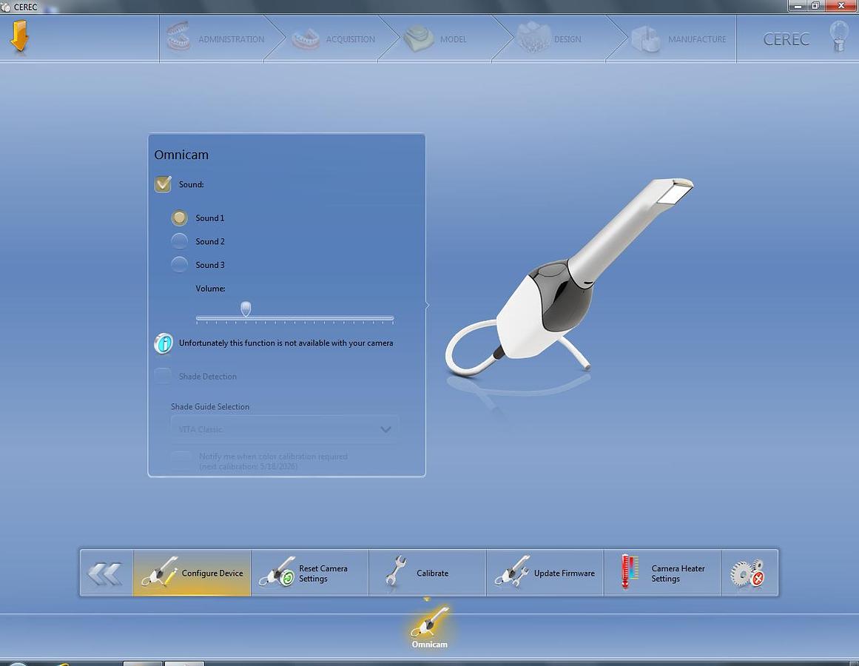
Task: Click the camera pencil icon on Configure Device
Action: pyautogui.click(x=159, y=572)
